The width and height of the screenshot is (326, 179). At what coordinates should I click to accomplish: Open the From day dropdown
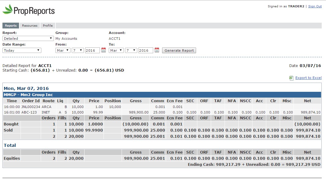[x=78, y=50]
